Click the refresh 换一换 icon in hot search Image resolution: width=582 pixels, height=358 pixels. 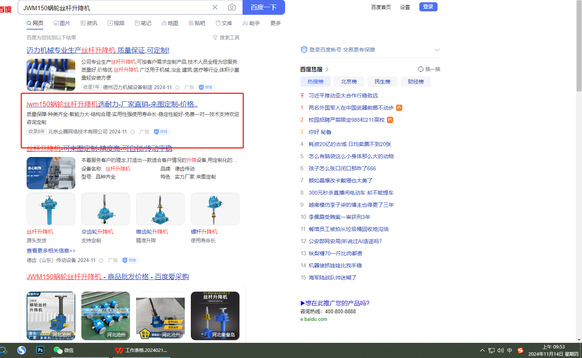click(420, 69)
